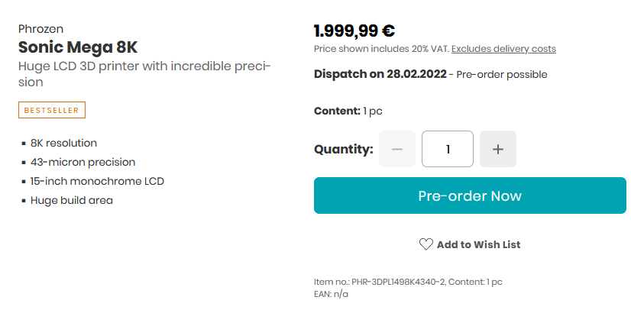Click the Phrozen brand name
The image size is (631, 310).
(x=40, y=29)
